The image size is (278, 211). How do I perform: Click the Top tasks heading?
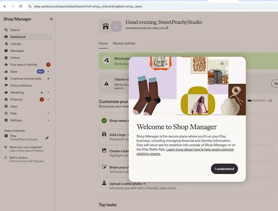click(x=108, y=205)
